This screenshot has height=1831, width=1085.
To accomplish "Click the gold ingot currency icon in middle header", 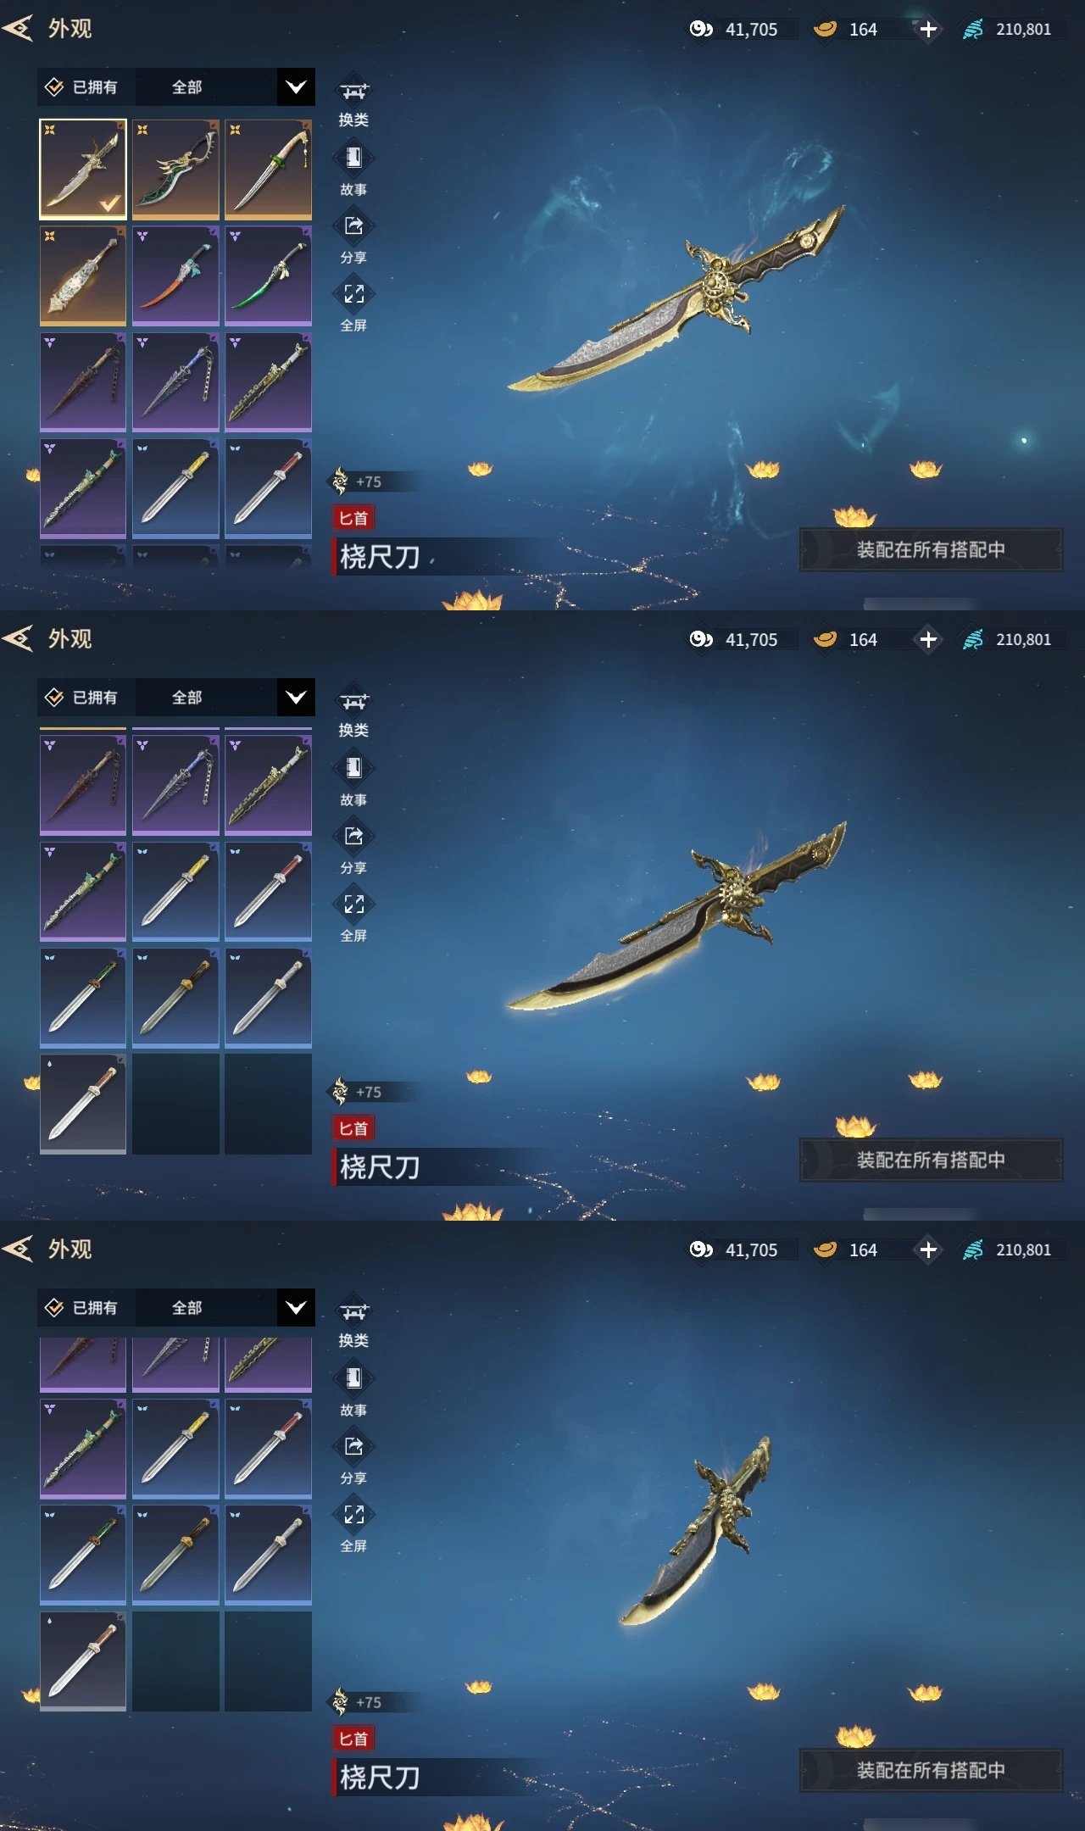I will 825,639.
